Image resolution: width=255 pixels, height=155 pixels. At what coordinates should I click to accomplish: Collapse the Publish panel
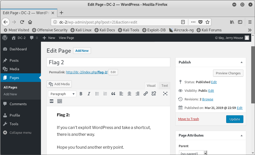coord(242,62)
